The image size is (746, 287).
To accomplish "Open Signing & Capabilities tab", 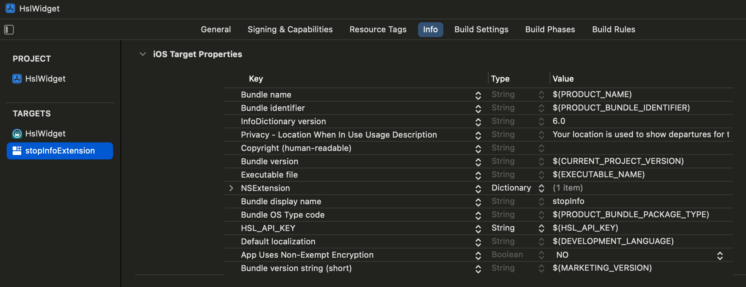I will click(x=290, y=30).
